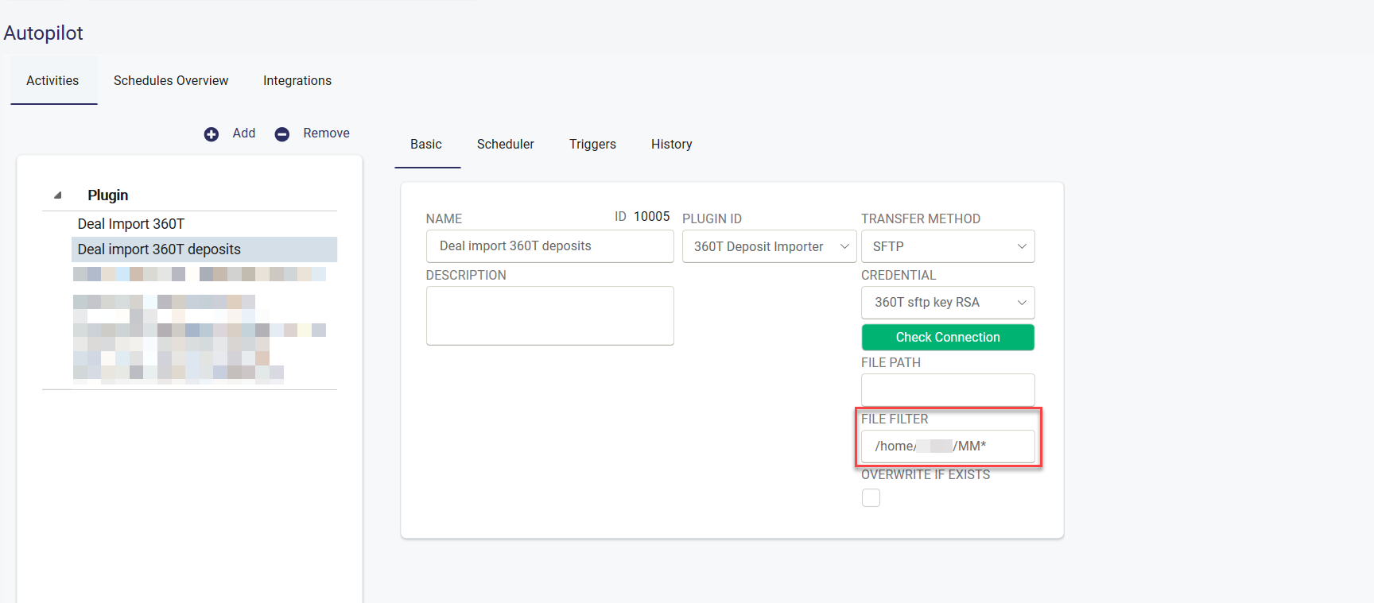Viewport: 1374px width, 603px height.
Task: Open the Credential dropdown
Action: [x=948, y=303]
